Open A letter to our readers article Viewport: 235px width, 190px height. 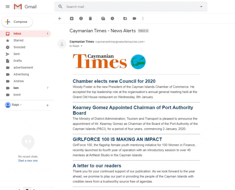pyautogui.click(x=97, y=166)
